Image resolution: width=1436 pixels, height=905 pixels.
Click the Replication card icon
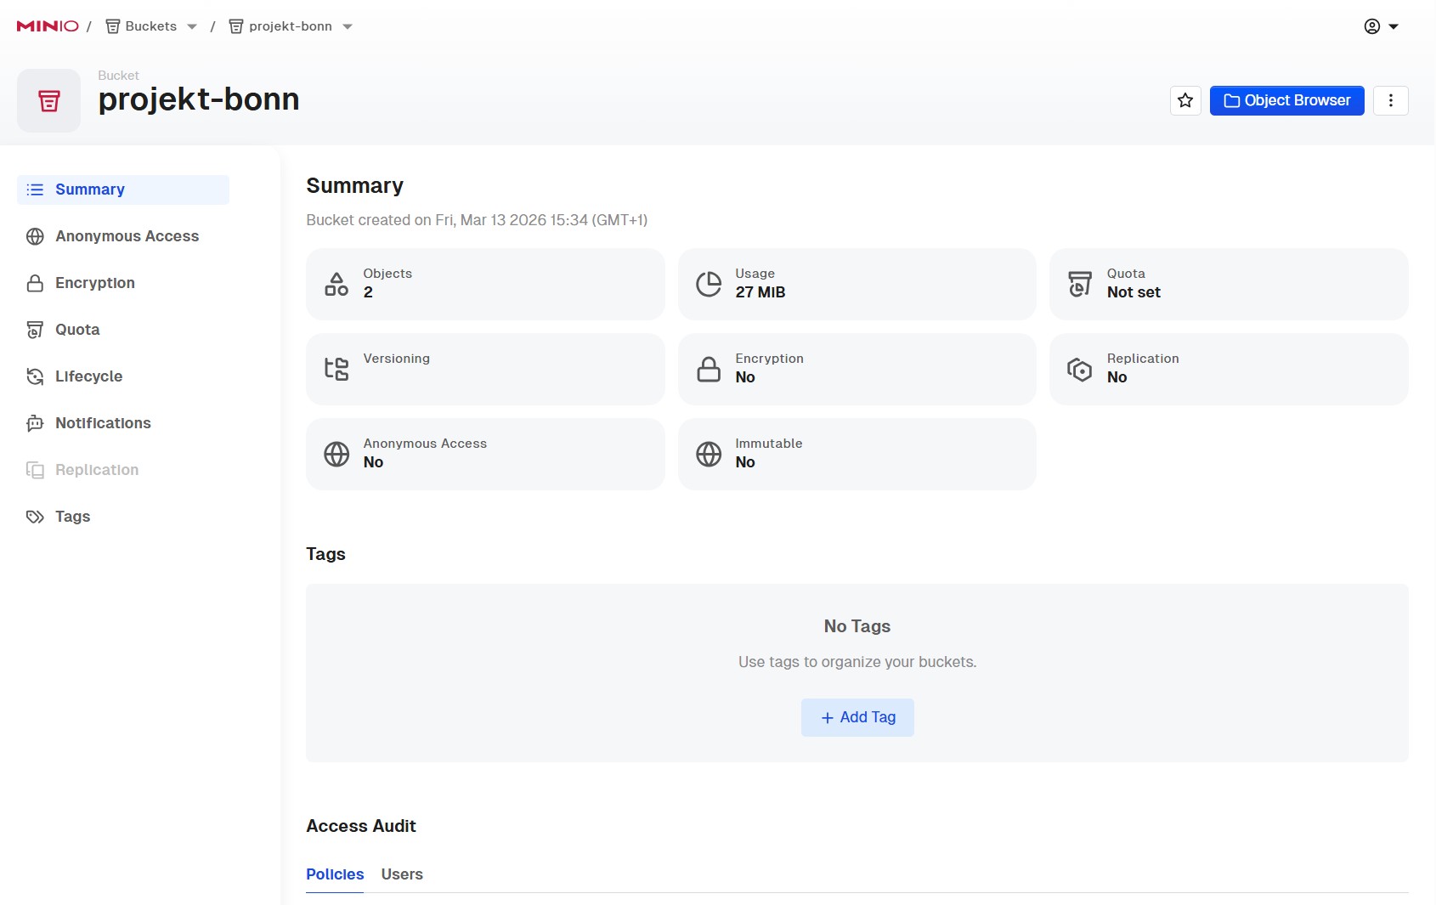tap(1080, 369)
